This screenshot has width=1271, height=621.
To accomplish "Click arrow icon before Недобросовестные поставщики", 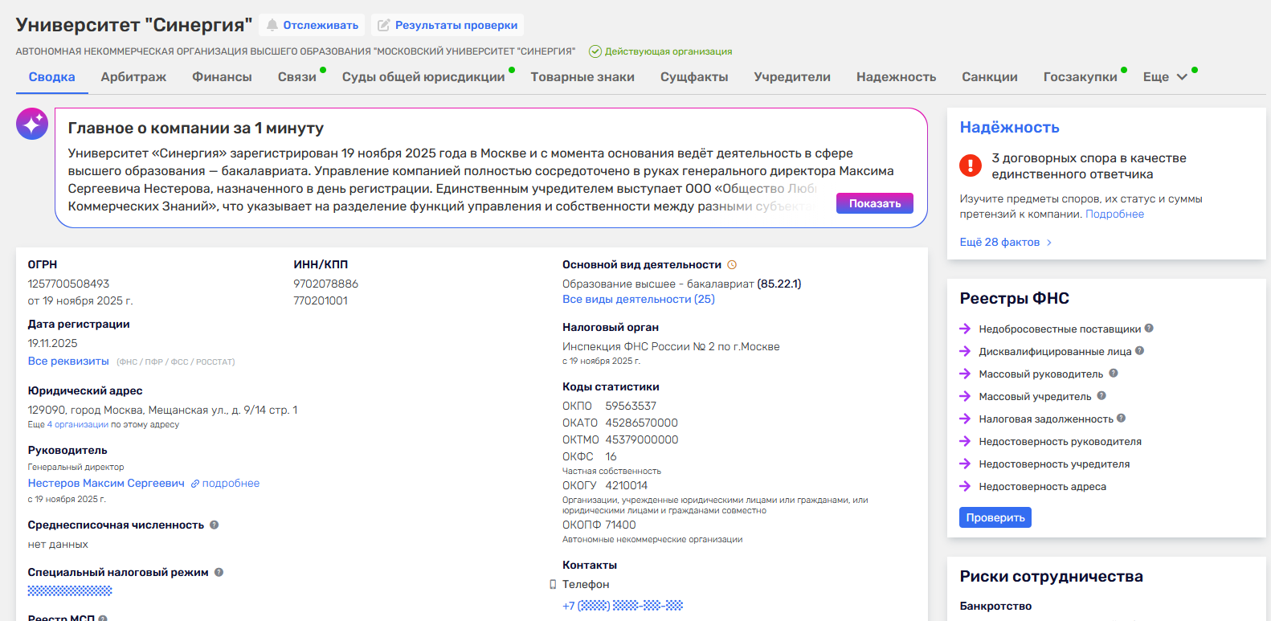I will click(x=965, y=329).
